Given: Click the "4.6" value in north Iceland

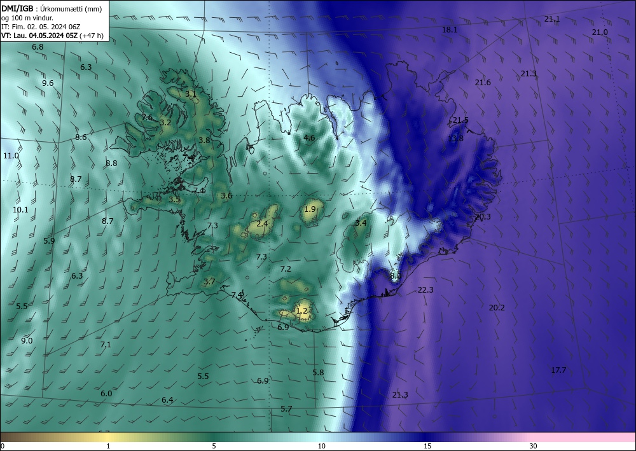Looking at the screenshot, I should [309, 138].
